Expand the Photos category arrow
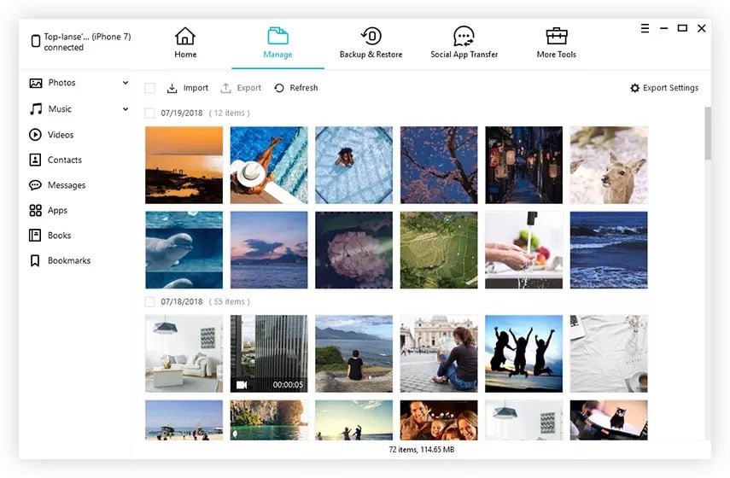This screenshot has width=730, height=478. click(126, 83)
